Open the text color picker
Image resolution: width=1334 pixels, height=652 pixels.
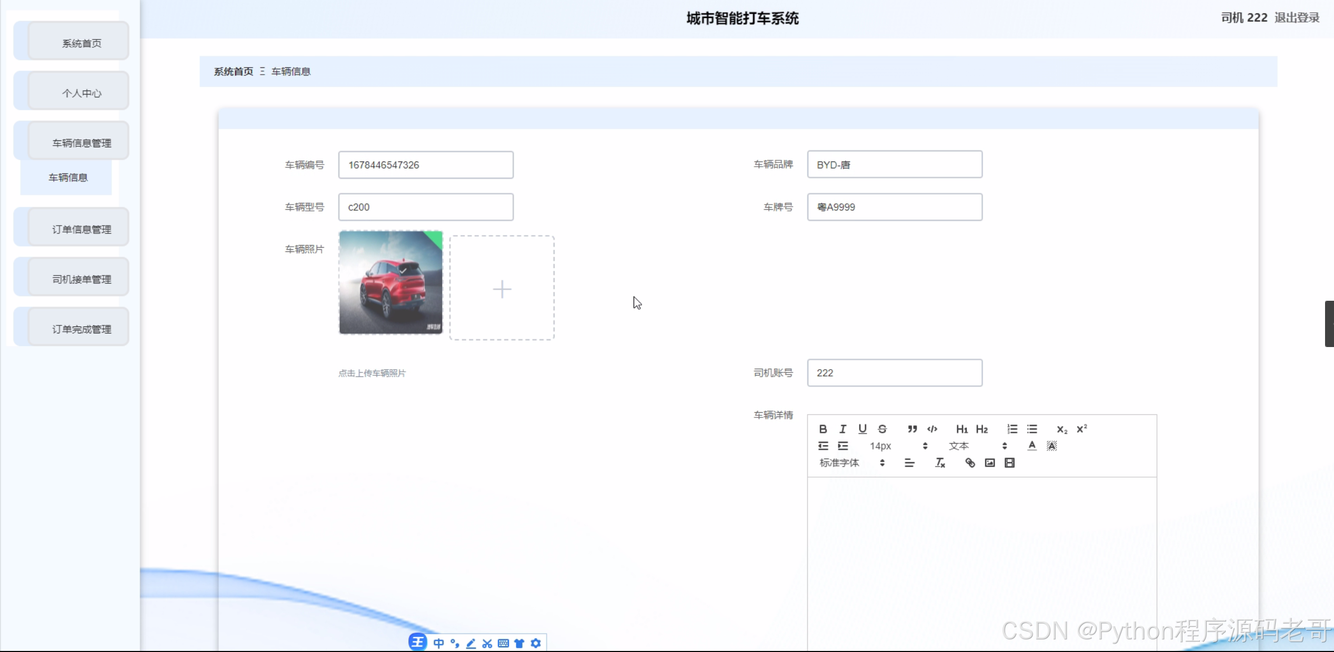pyautogui.click(x=1032, y=446)
